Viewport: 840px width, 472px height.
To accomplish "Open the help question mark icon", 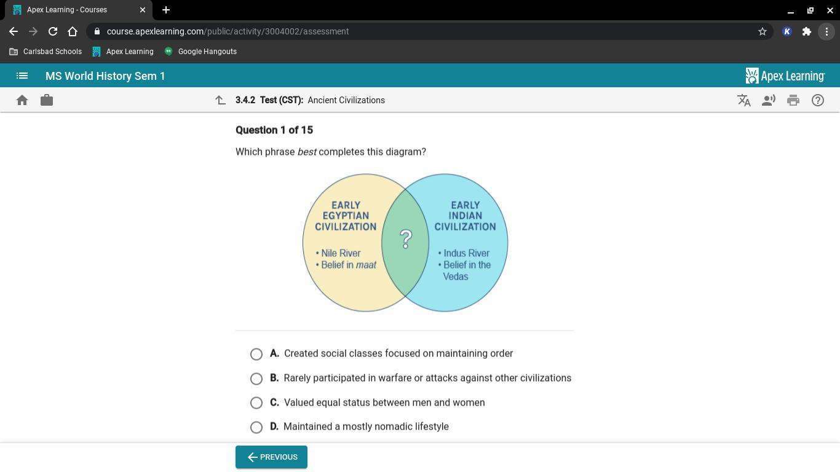I will point(818,100).
